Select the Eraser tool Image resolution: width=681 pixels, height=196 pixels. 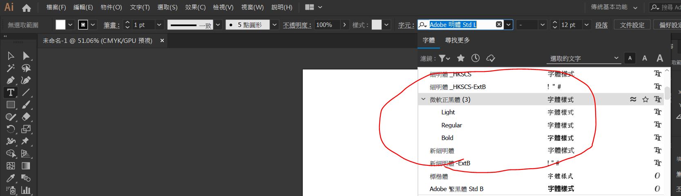(26, 117)
